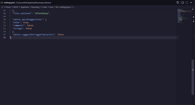Expand the AppData breadcrumb folder
This screenshot has width=195, height=105.
coord(25,7)
